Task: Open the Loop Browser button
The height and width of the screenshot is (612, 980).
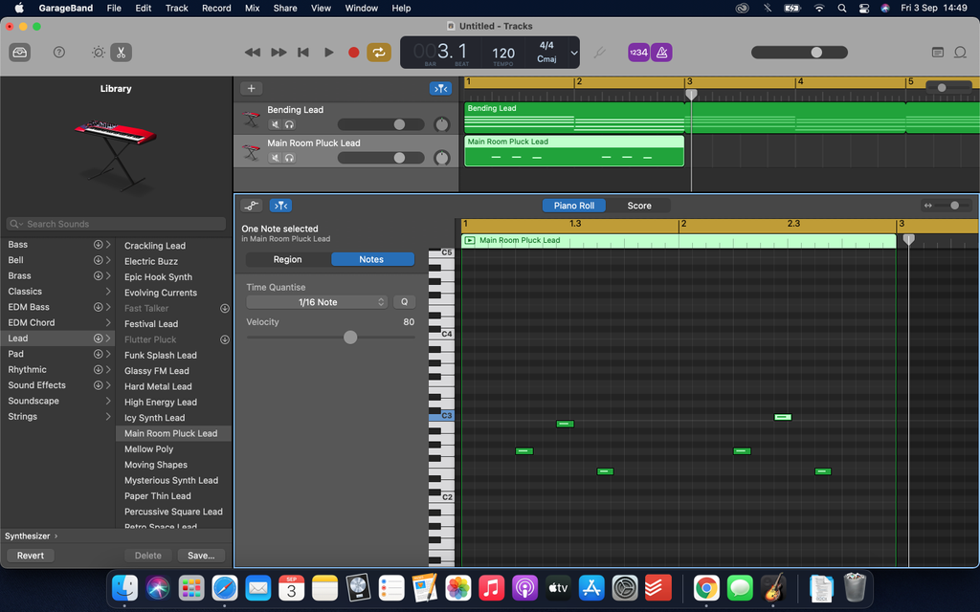Action: click(x=961, y=53)
